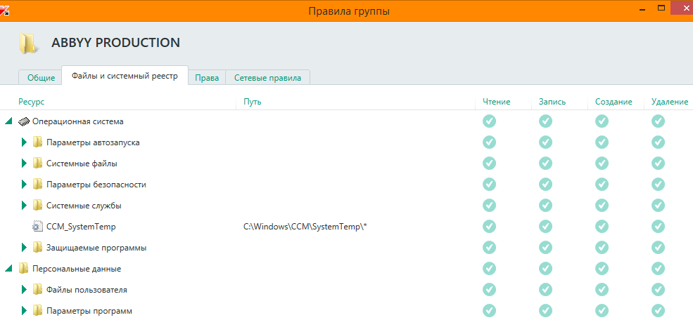Maximize the Правила группы window
Screen dimensions: 693x327
[x=661, y=8]
